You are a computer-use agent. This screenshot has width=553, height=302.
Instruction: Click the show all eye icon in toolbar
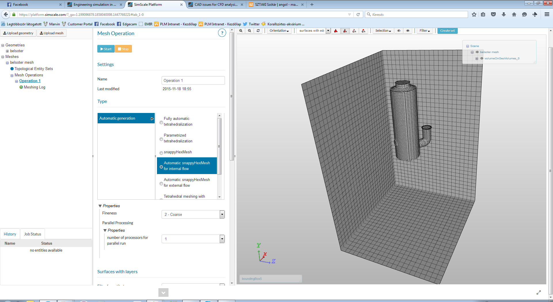(x=408, y=31)
